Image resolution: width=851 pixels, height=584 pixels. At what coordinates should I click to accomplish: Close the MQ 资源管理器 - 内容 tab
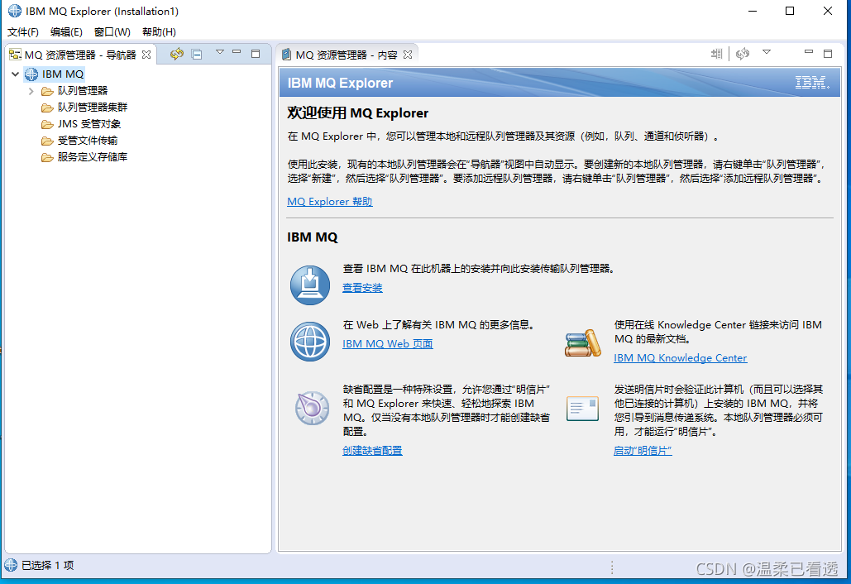[408, 55]
